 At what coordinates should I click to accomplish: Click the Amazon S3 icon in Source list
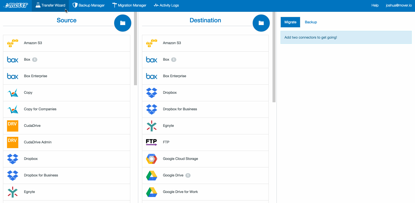click(x=13, y=43)
